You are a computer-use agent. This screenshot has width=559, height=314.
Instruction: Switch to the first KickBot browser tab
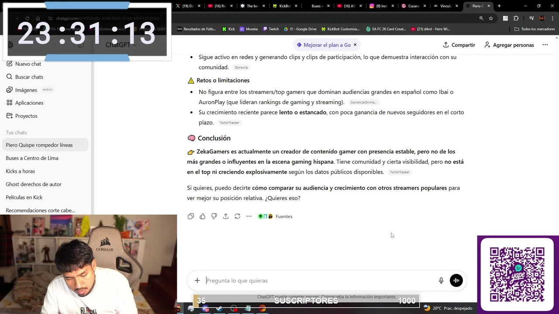coord(285,6)
